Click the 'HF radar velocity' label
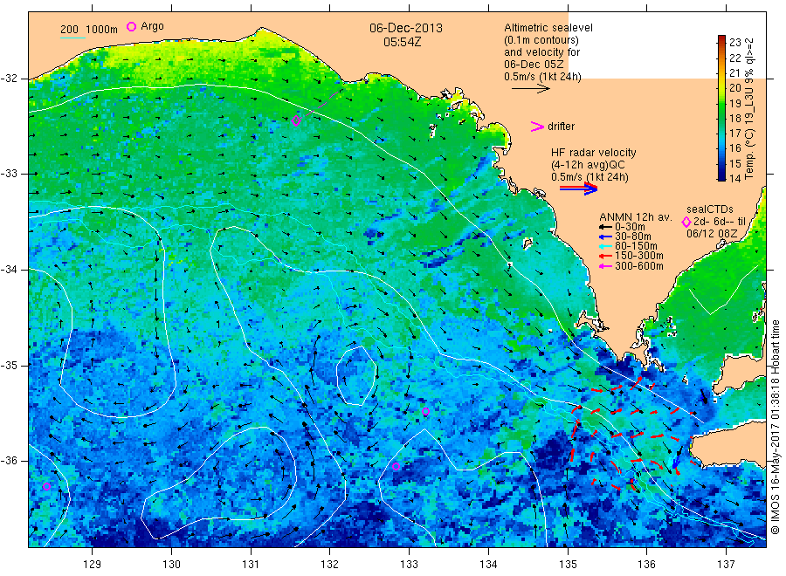The width and height of the screenshot is (786, 576). (594, 152)
